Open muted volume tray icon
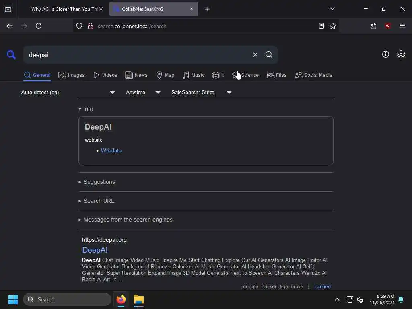Viewport: 412px width, 309px height. [x=360, y=299]
